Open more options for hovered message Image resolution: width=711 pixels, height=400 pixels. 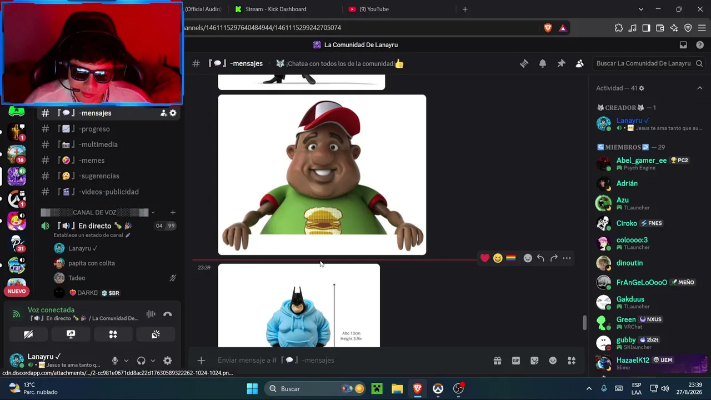click(567, 258)
